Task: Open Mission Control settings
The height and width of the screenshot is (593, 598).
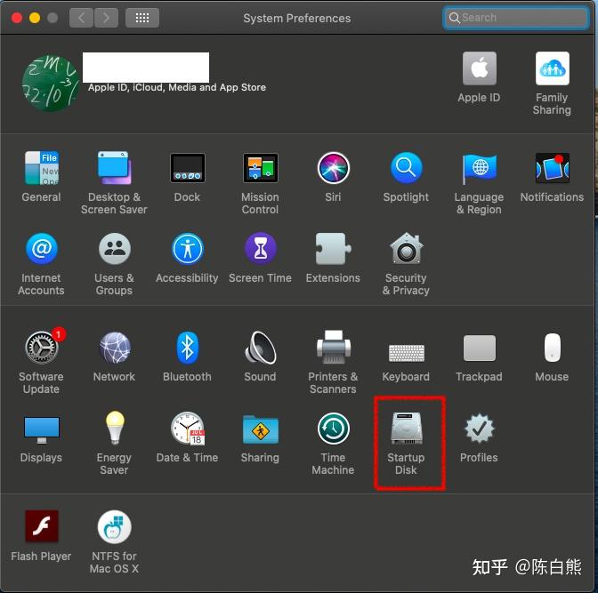Action: pos(261,168)
